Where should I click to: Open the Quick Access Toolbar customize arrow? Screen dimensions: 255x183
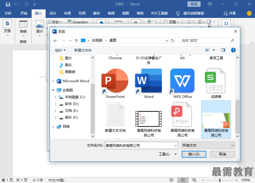(x=34, y=5)
